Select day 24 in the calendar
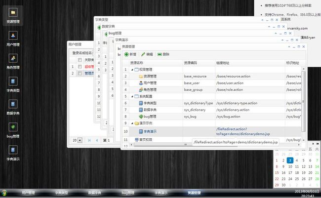Image resolution: width=321 pixels, height=198 pixels. (290, 179)
